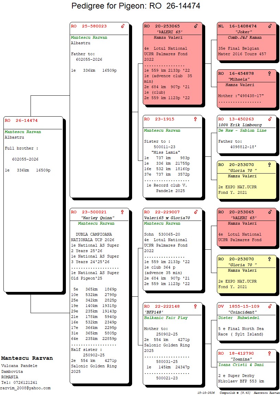280x402 pixels.
Task: Click the 'Dambovita' address line
Action: point(12,371)
